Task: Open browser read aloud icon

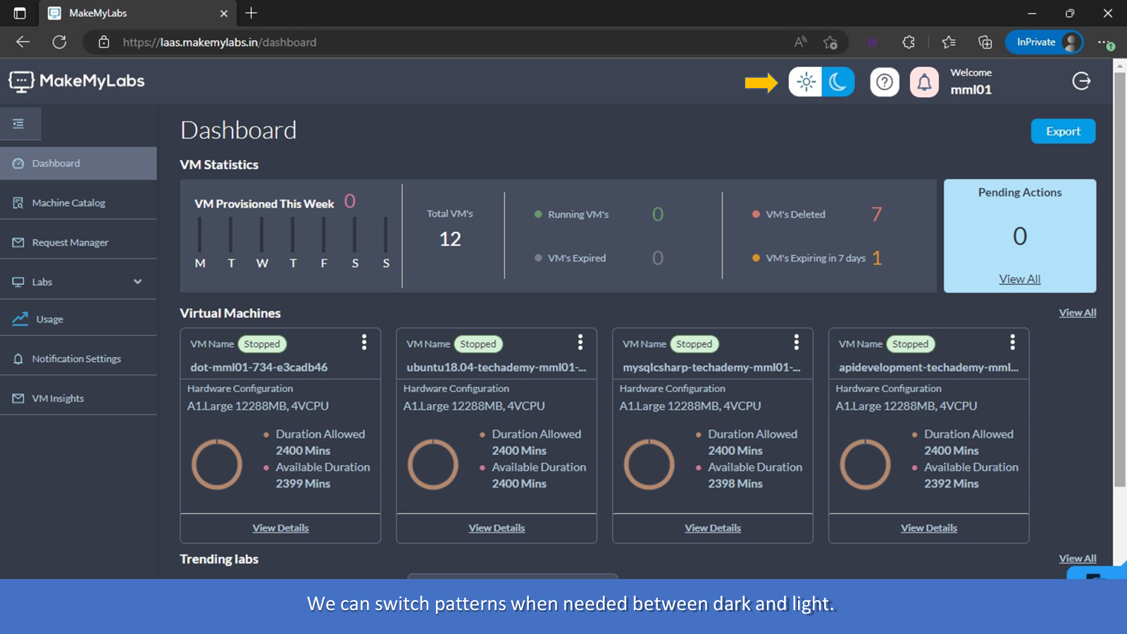Action: point(800,42)
